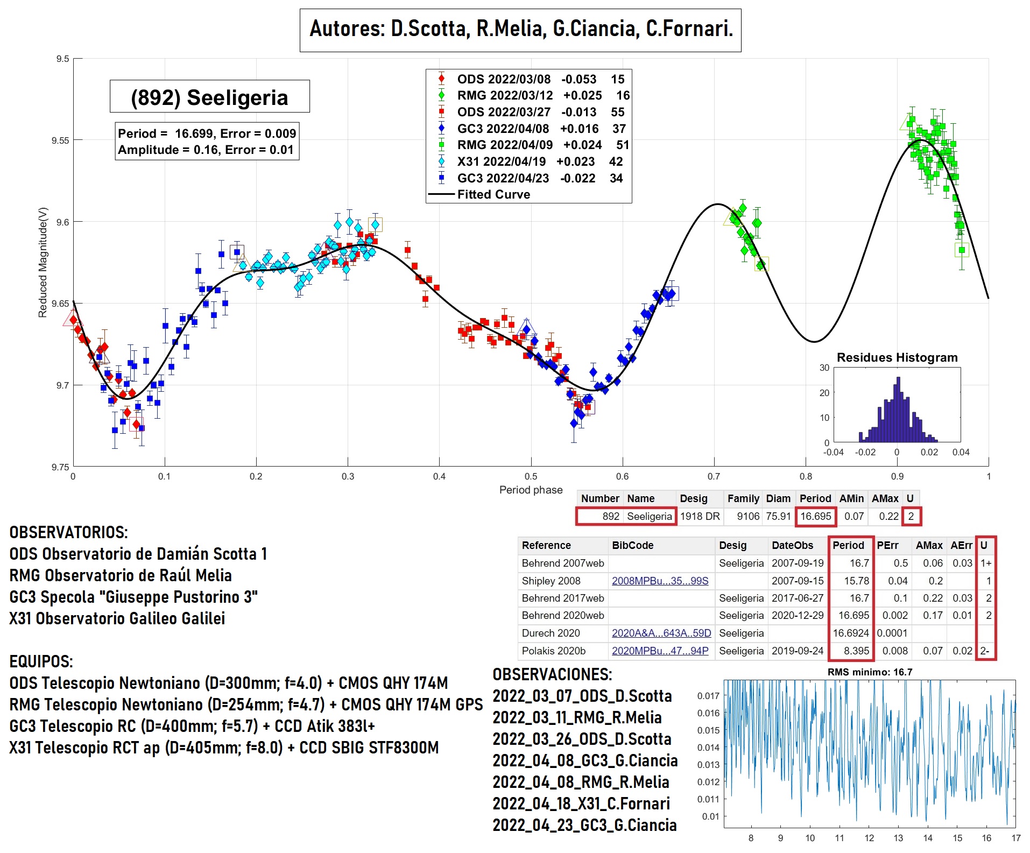This screenshot has width=1030, height=853.
Task: Click the Fitted Curve legend entry
Action: 480,194
